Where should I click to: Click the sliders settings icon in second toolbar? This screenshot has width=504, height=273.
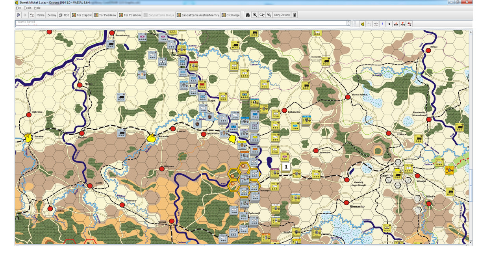click(376, 24)
